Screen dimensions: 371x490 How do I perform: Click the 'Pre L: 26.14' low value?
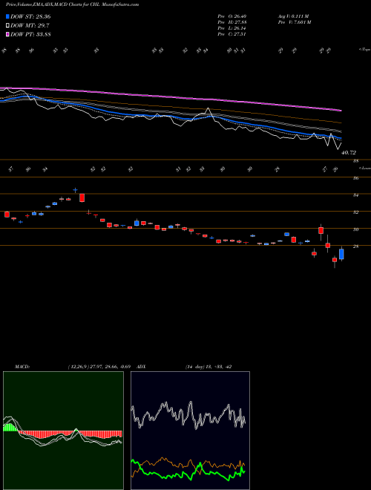232,28
